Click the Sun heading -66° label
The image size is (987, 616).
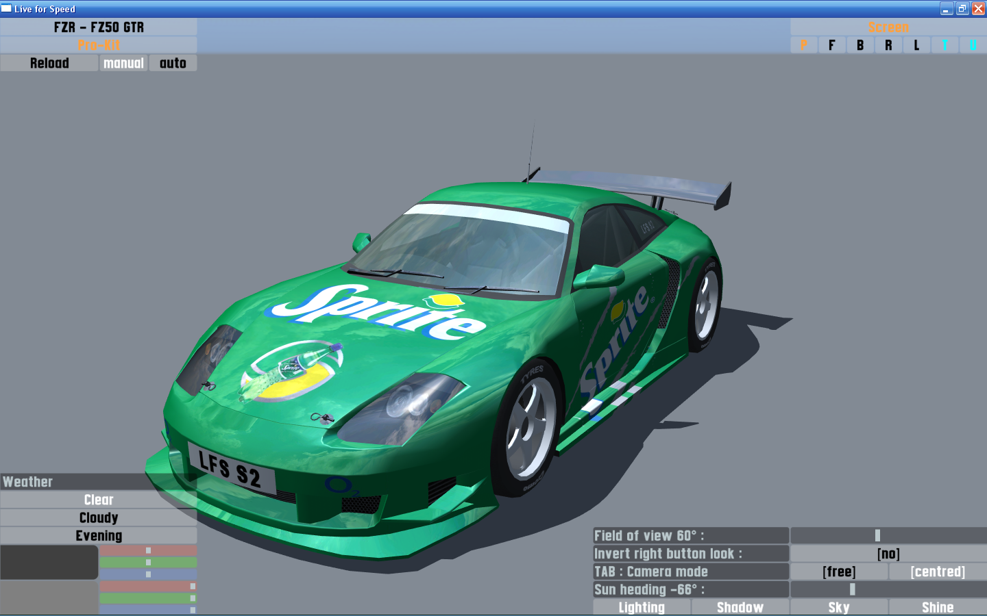point(691,589)
